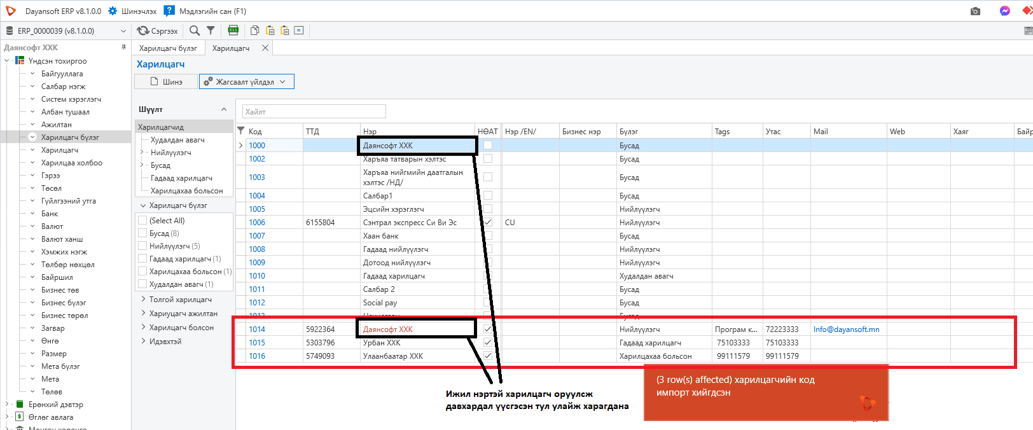
Task: Collapse the Үндсэн тохиргоо tree node
Action: 7,61
